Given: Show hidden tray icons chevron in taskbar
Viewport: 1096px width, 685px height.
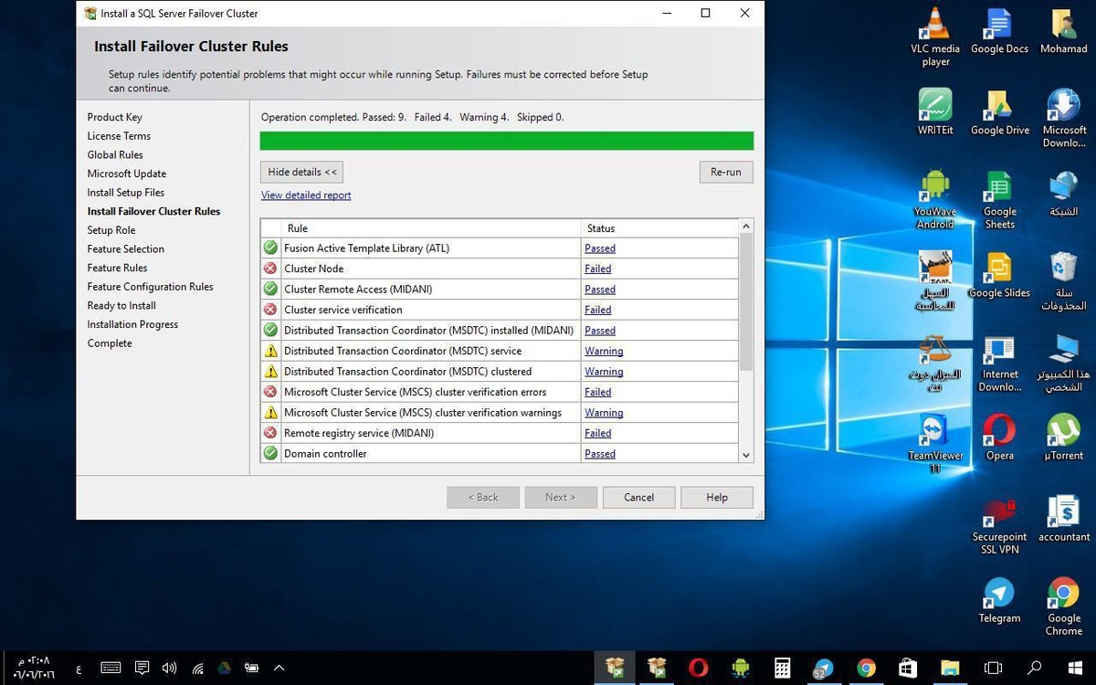Looking at the screenshot, I should [x=279, y=668].
